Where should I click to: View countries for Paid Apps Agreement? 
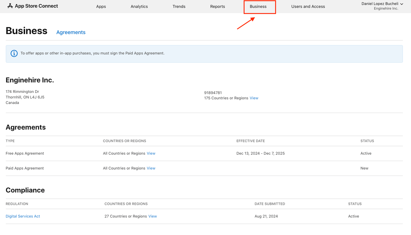pos(151,168)
